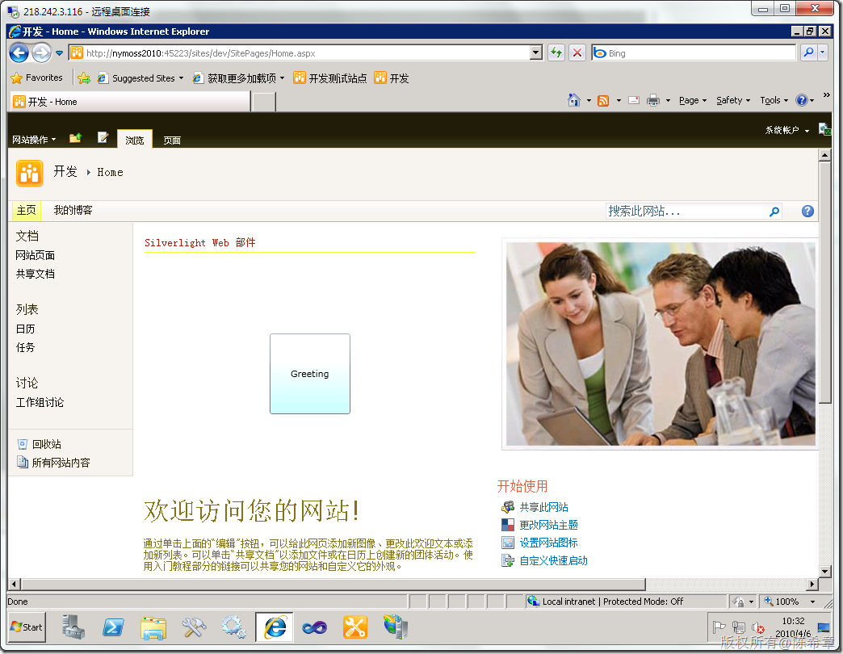843x654 pixels.
Task: Open the IE Help question mark icon
Action: (x=802, y=100)
